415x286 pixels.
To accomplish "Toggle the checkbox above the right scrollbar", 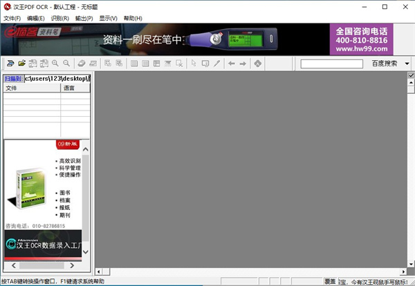I will 411,75.
